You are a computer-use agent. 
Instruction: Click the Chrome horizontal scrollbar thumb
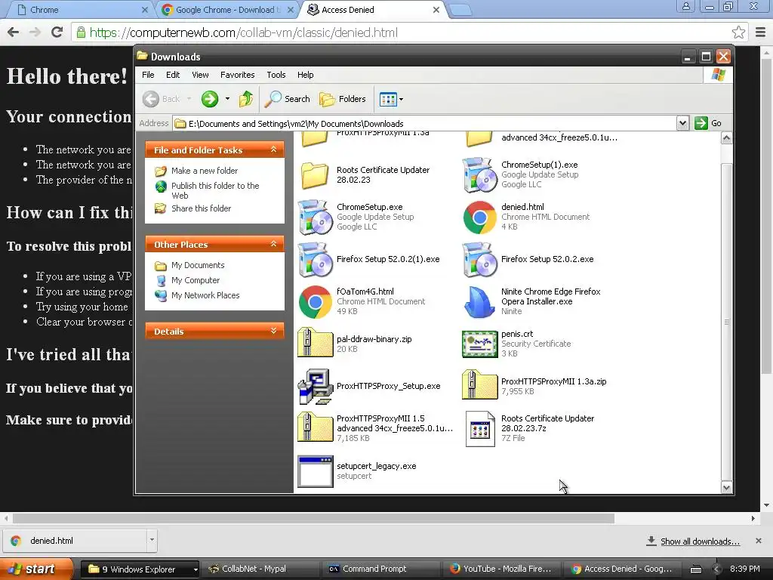point(313,518)
